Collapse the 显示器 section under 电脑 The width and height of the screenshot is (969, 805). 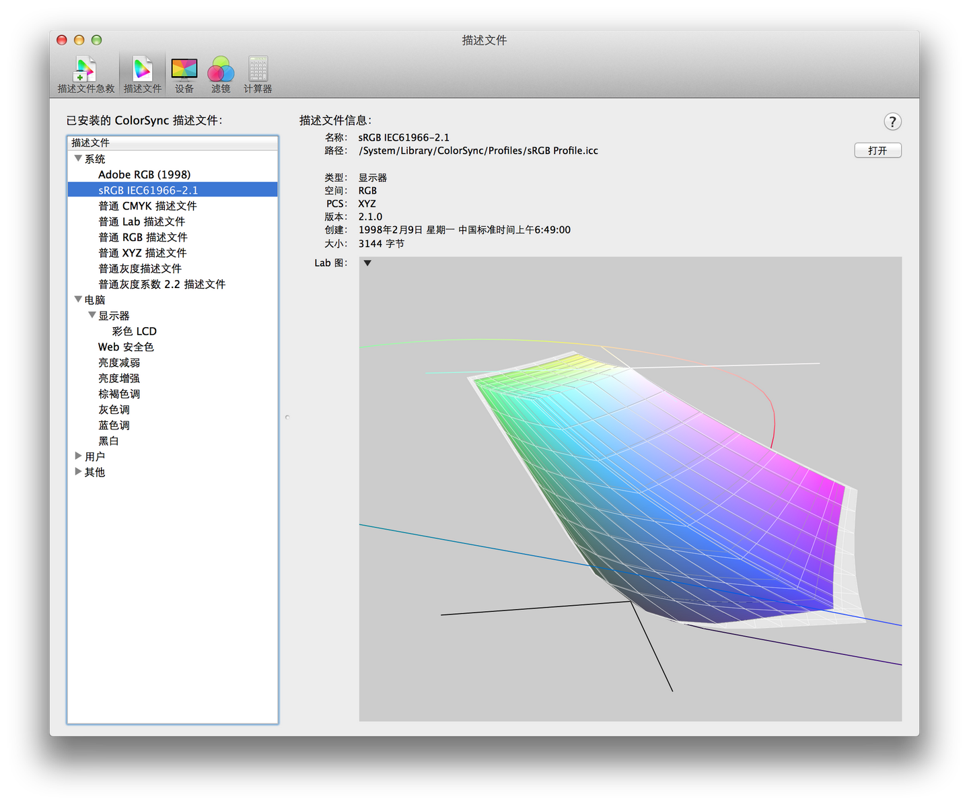pyautogui.click(x=92, y=314)
